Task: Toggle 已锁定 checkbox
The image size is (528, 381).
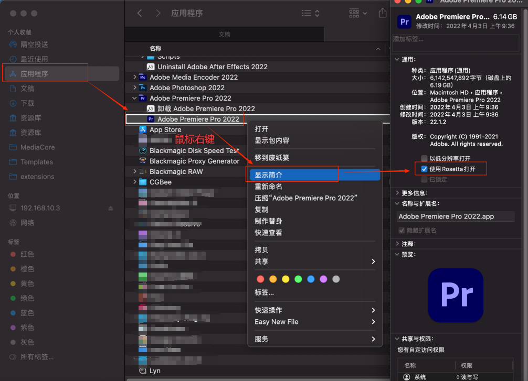Action: (x=424, y=179)
